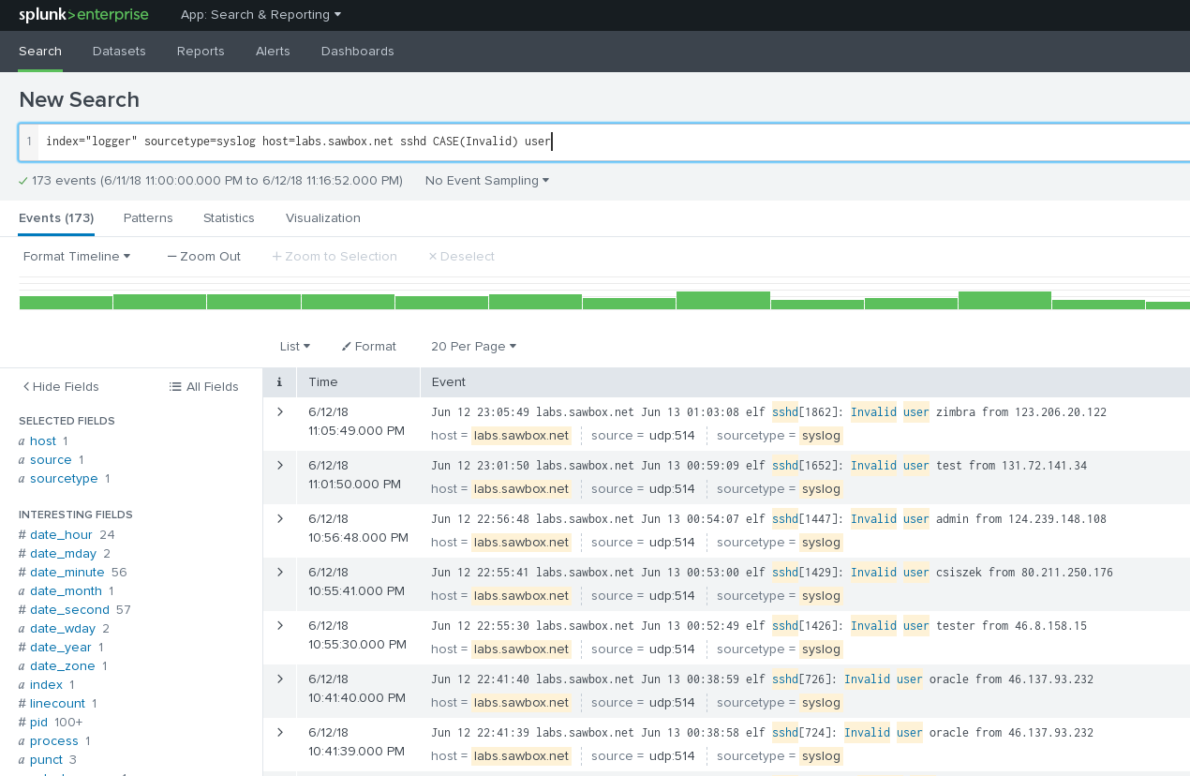Image resolution: width=1190 pixels, height=776 pixels.
Task: Open All Fields list
Action: (203, 387)
